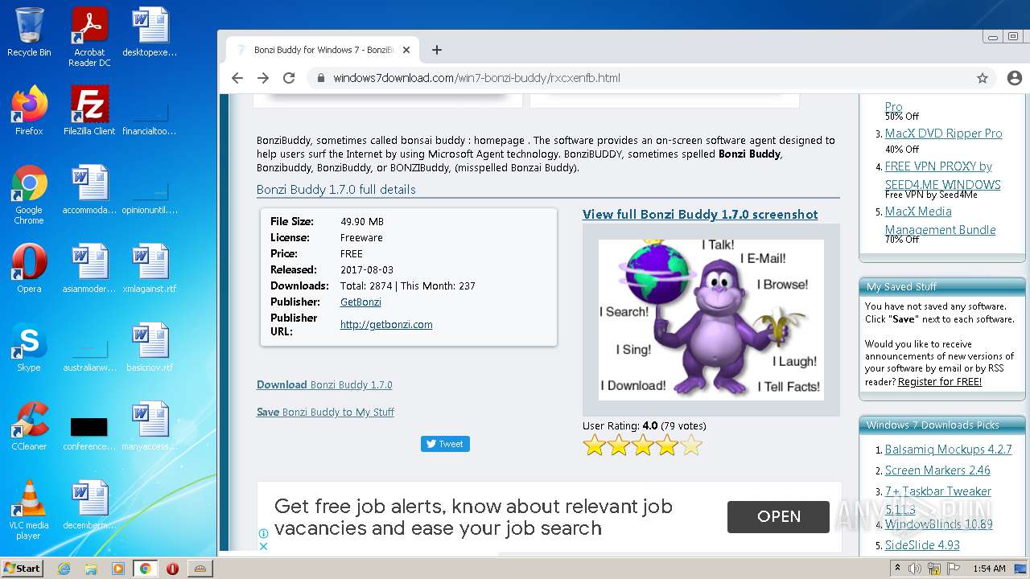The image size is (1030, 579).
Task: Open MacX DVD Ripper Pro link
Action: pos(944,134)
